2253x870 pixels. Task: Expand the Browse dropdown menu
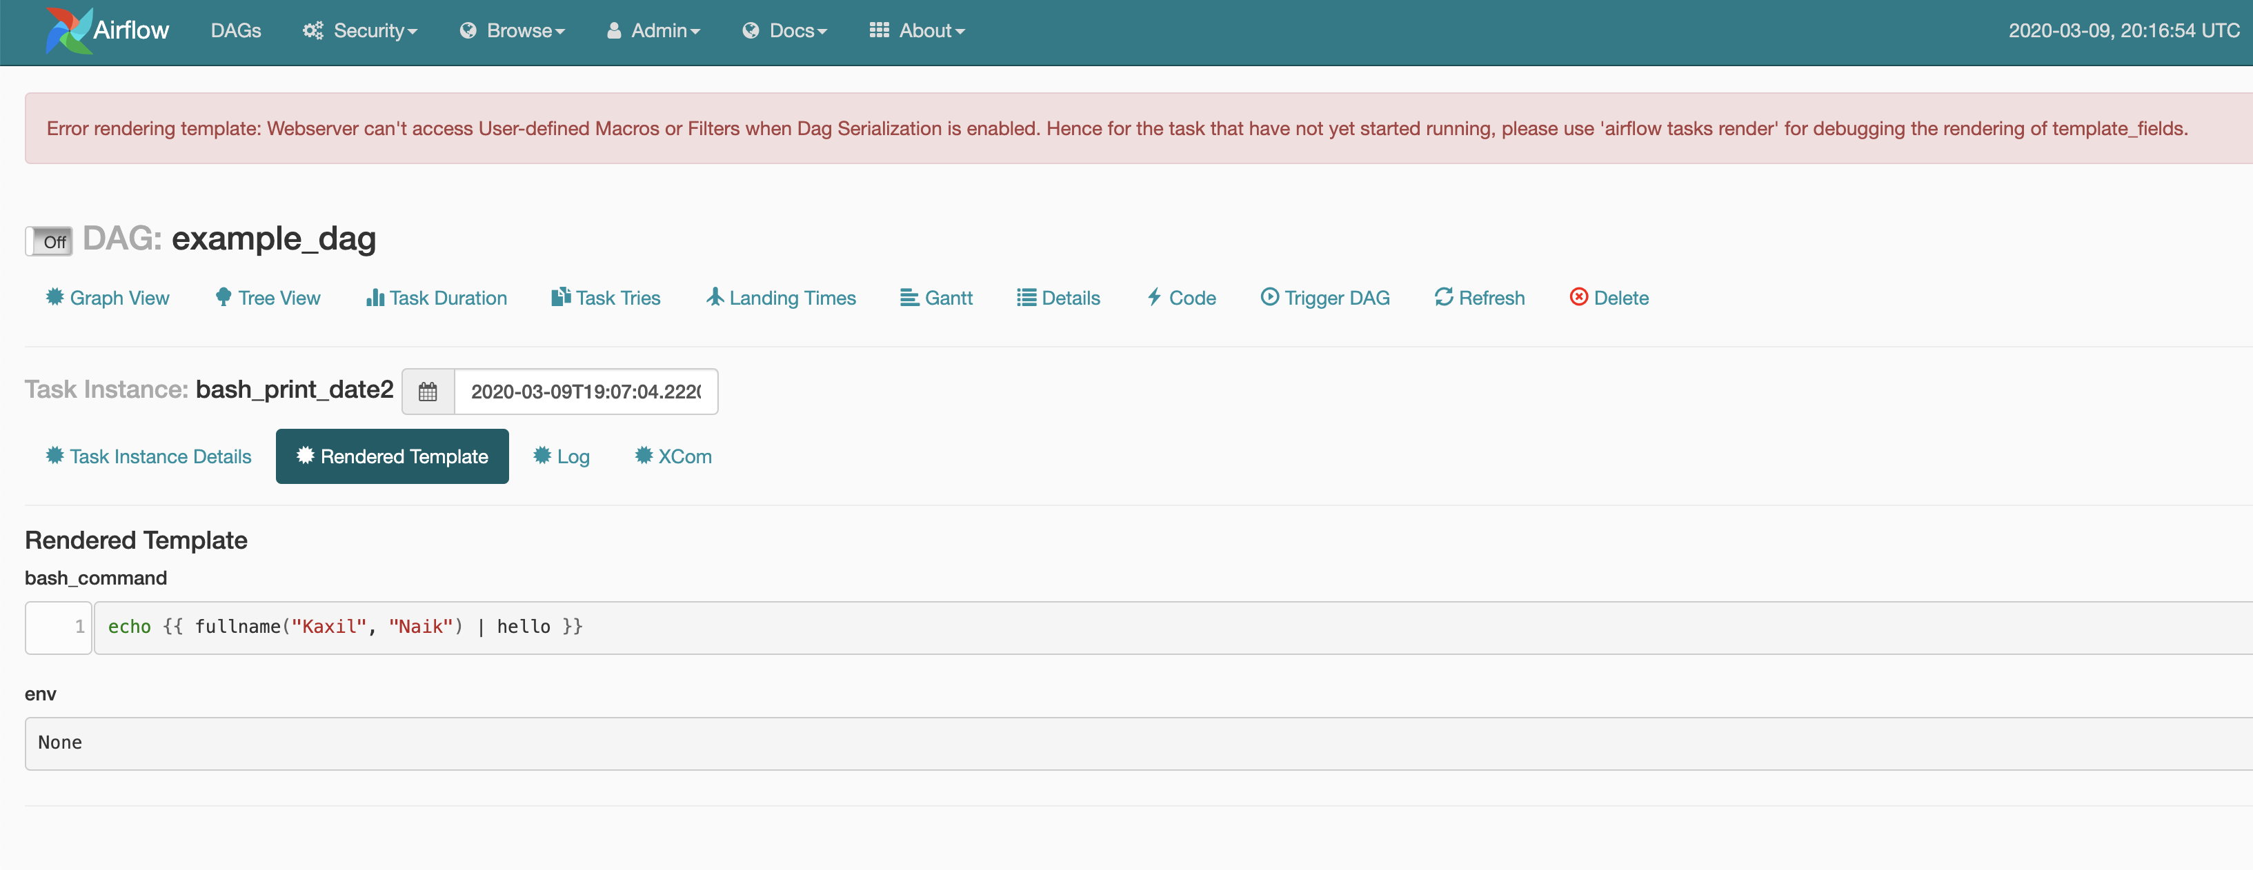tap(513, 30)
